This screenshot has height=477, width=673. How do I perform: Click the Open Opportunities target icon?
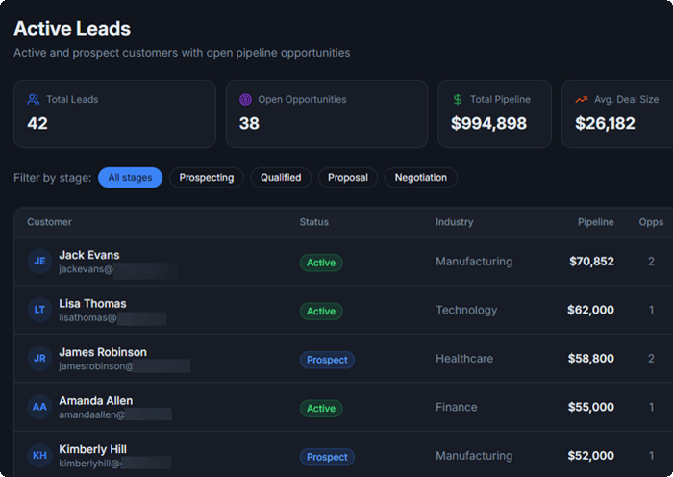click(245, 100)
